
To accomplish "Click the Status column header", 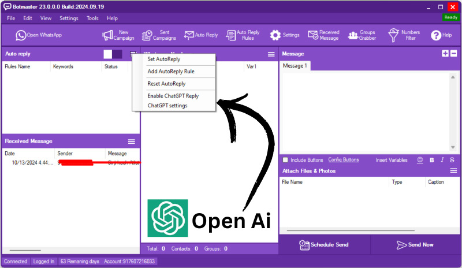I will point(115,66).
